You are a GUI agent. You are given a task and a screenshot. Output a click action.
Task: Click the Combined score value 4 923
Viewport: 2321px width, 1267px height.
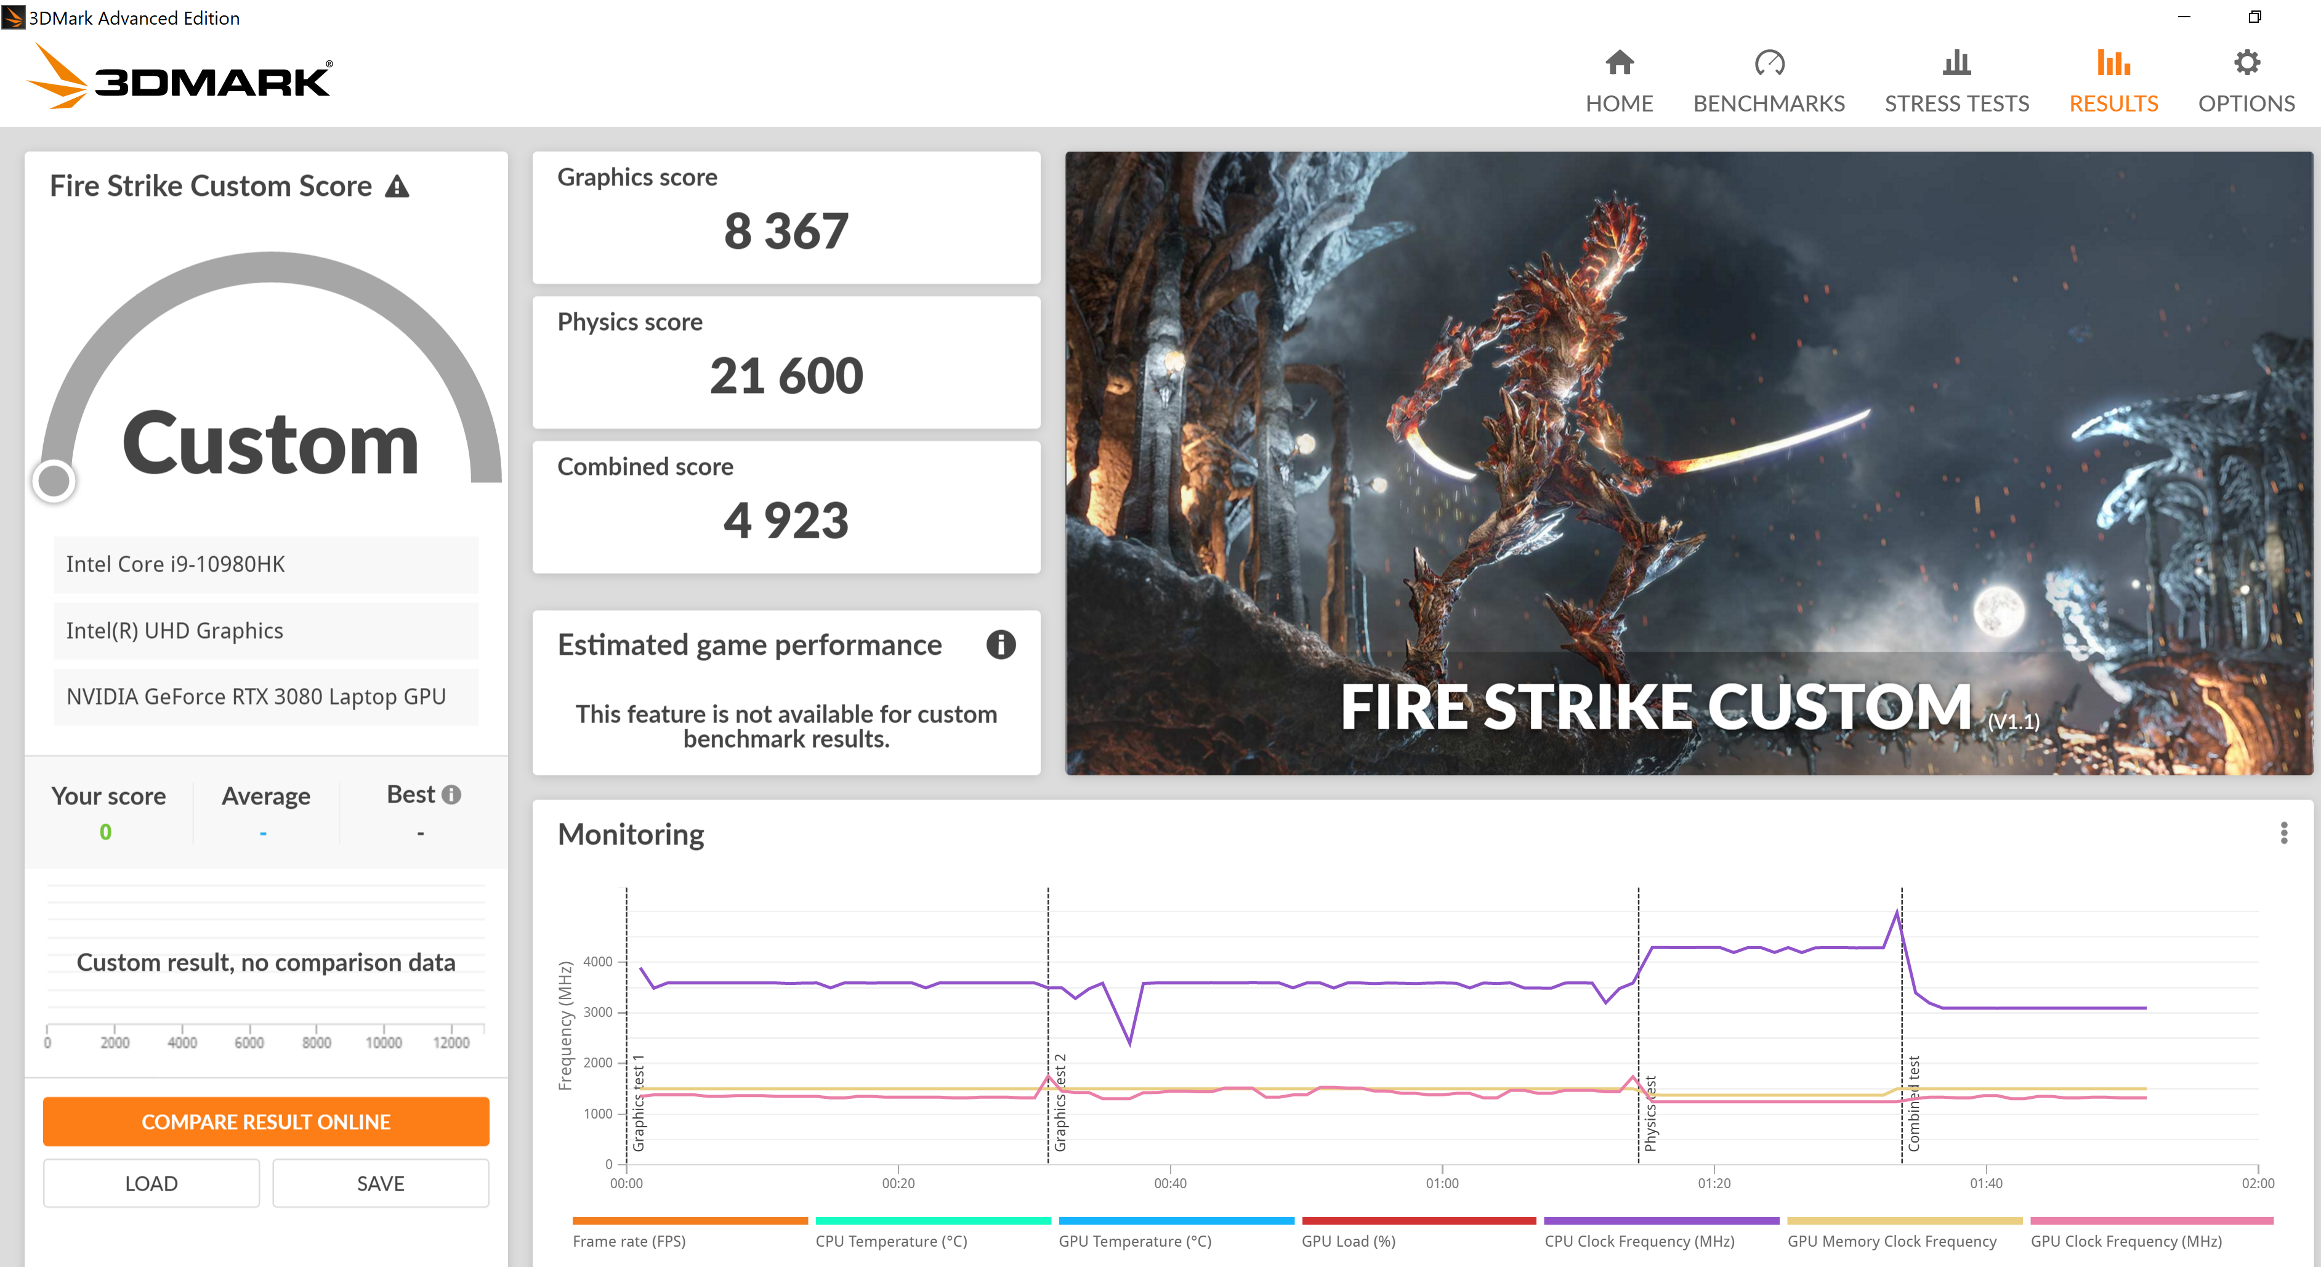tap(786, 520)
